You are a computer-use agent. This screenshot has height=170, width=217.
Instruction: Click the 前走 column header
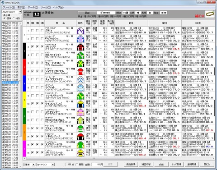[131, 23]
